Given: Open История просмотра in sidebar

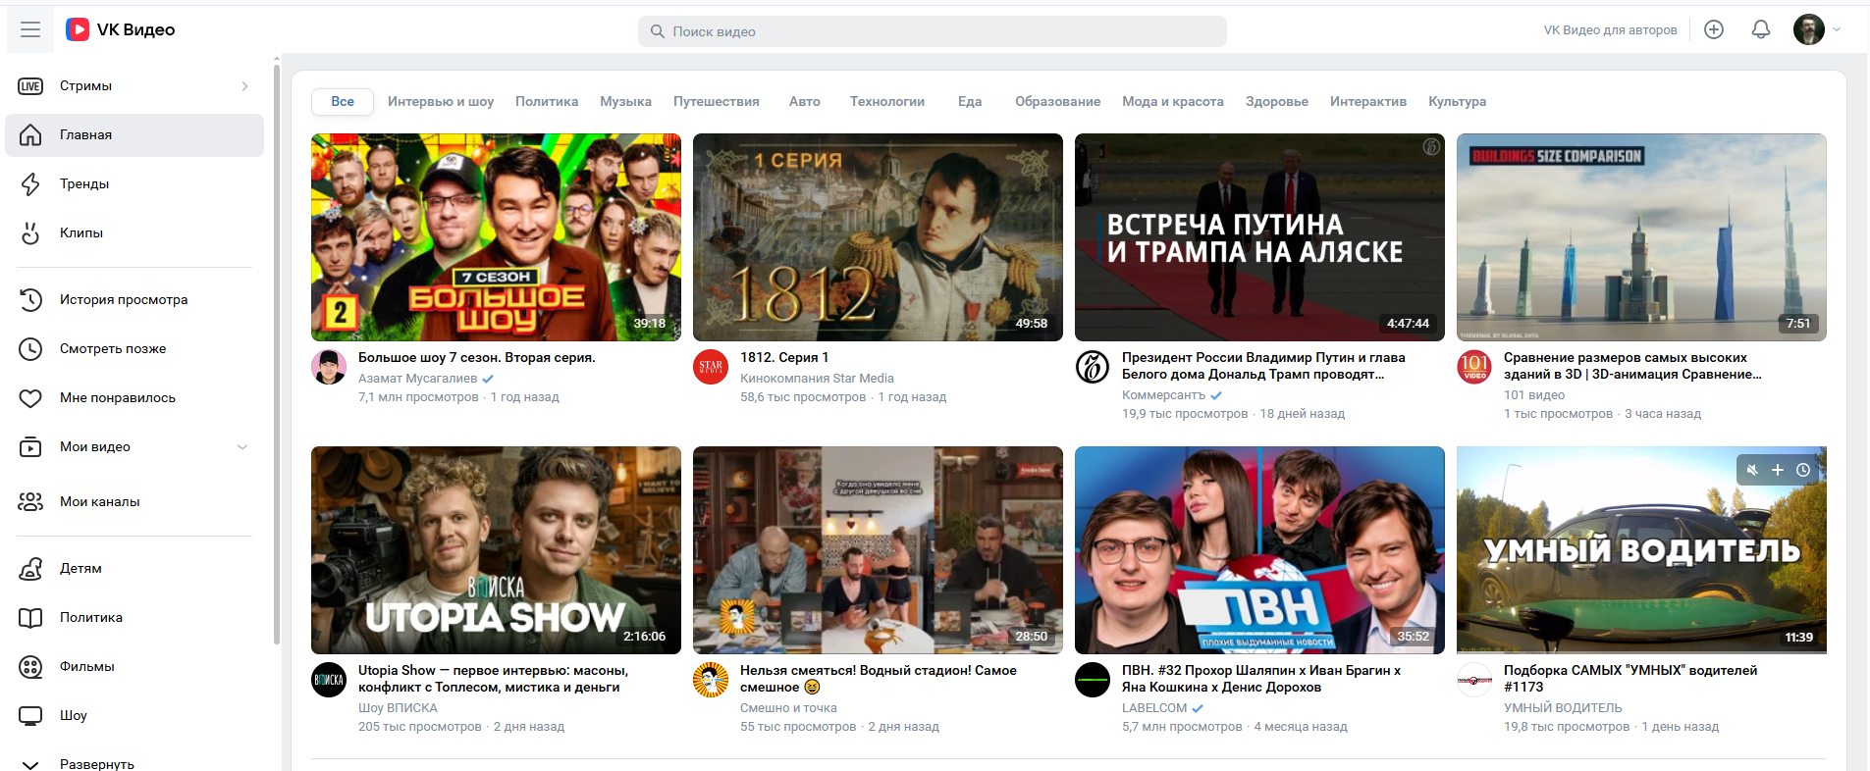Looking at the screenshot, I should point(123,300).
